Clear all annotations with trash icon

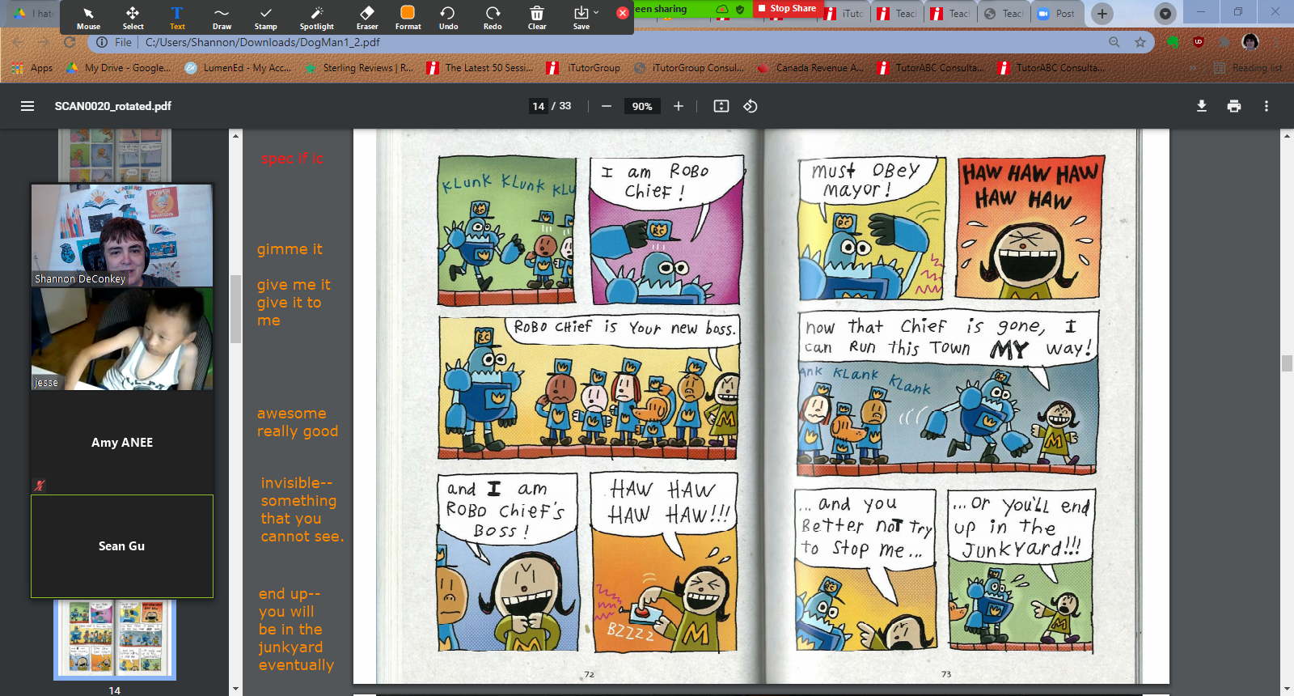click(537, 17)
